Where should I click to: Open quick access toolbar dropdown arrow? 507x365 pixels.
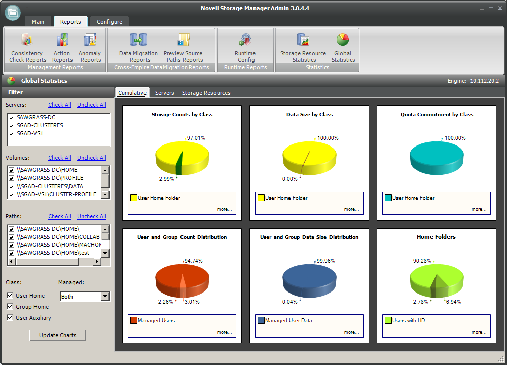click(27, 9)
